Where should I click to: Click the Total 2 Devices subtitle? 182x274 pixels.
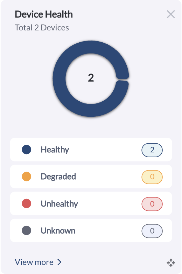[x=42, y=28]
